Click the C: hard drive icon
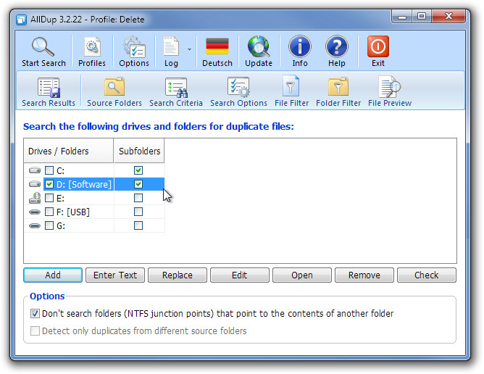Viewport: 484px width, 374px height. pyautogui.click(x=35, y=170)
